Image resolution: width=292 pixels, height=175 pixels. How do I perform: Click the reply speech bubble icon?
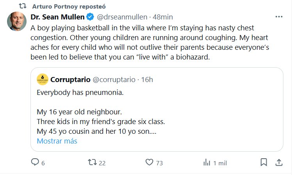pos(35,162)
